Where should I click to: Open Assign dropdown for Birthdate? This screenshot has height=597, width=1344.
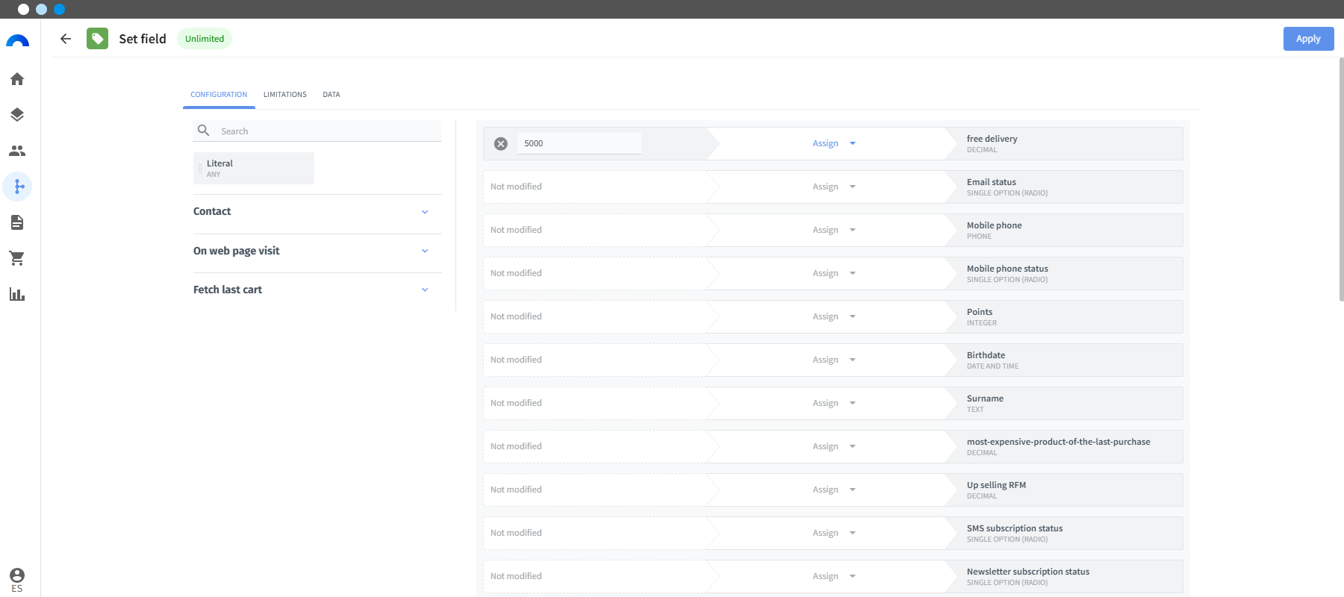coord(834,360)
